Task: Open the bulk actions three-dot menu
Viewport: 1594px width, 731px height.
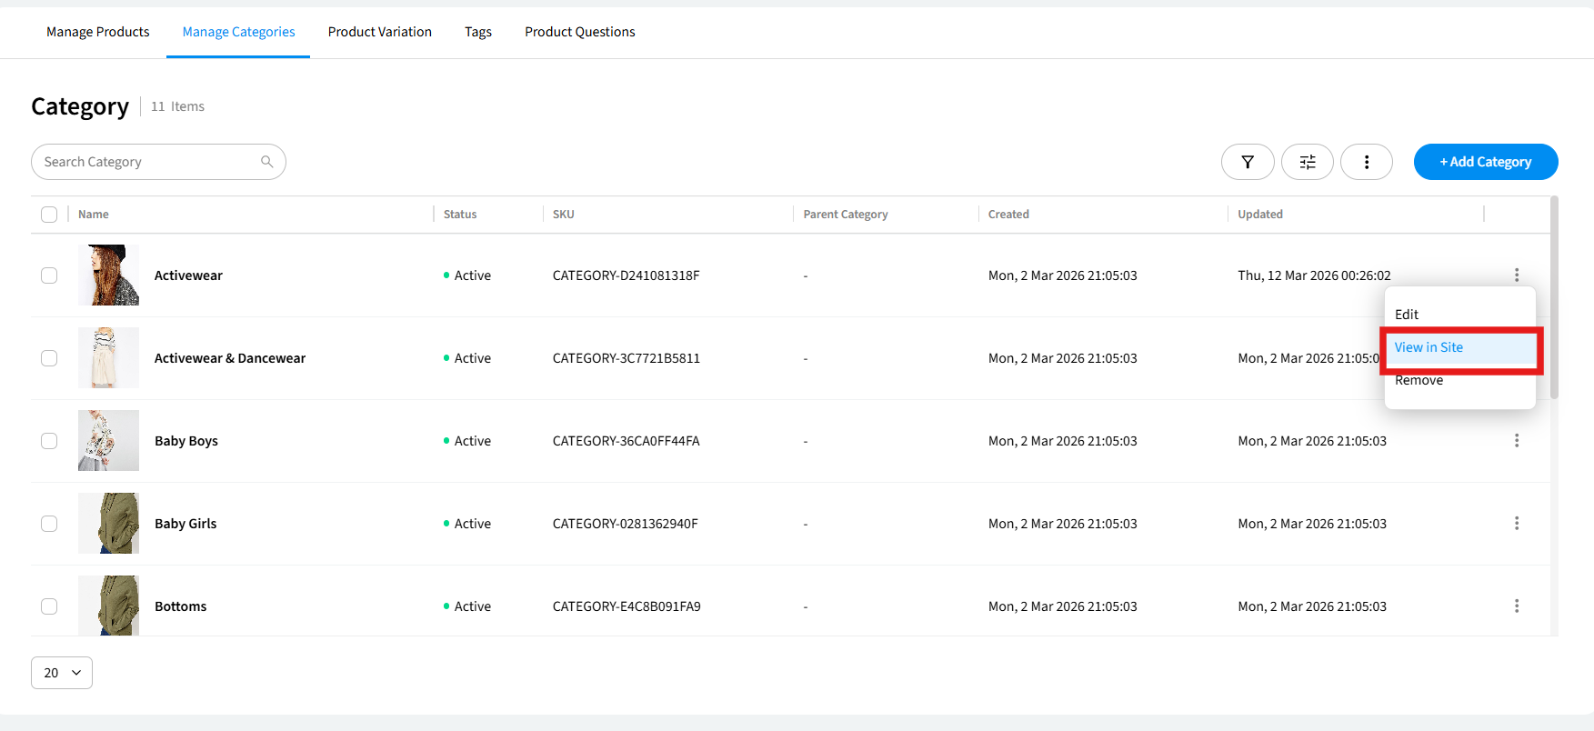Action: click(x=1366, y=162)
